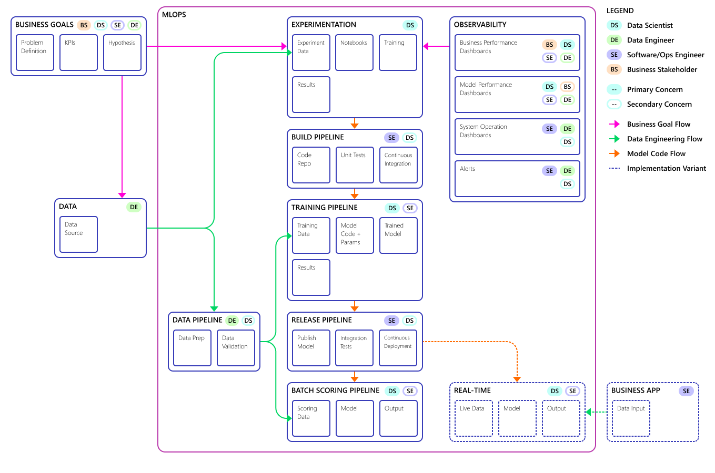This screenshot has height=473, width=715.
Task: Select the Experiment Data box
Action: tap(311, 53)
